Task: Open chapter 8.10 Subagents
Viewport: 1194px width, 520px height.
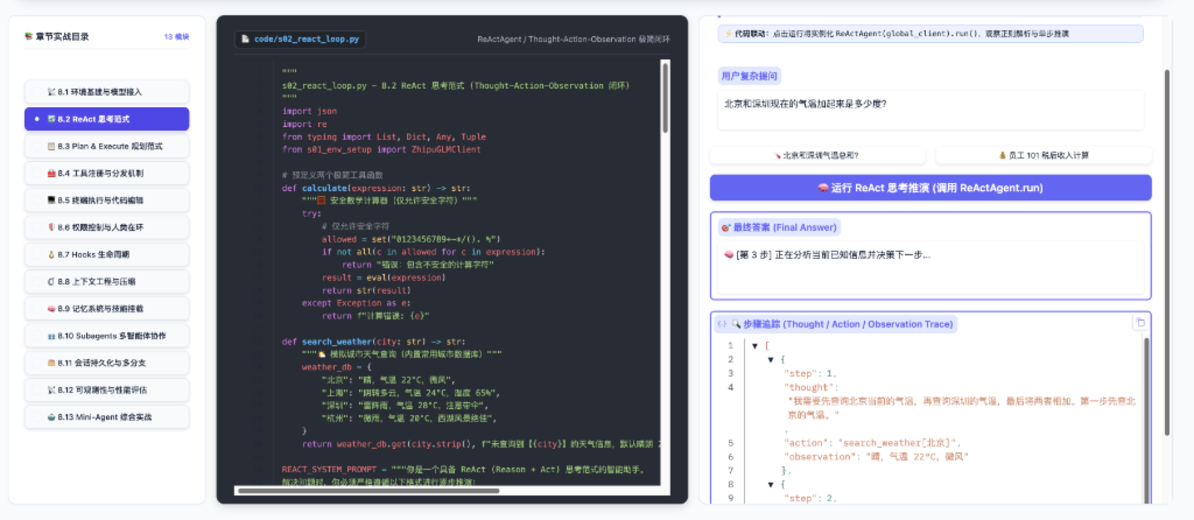Action: tap(107, 336)
